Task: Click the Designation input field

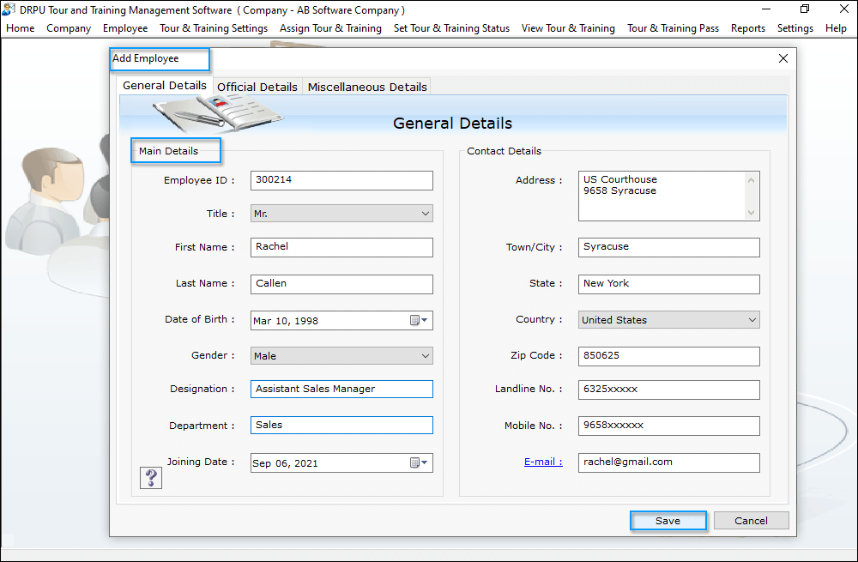Action: [341, 389]
